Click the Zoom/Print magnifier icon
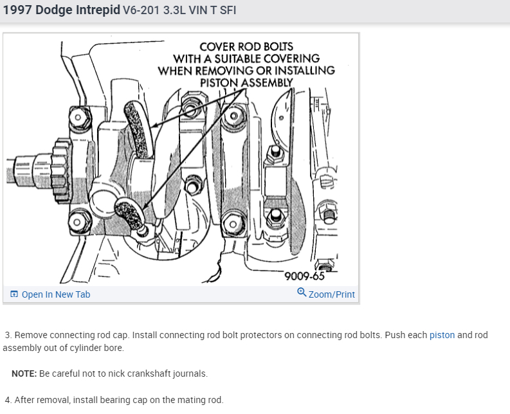The width and height of the screenshot is (510, 414). click(302, 292)
